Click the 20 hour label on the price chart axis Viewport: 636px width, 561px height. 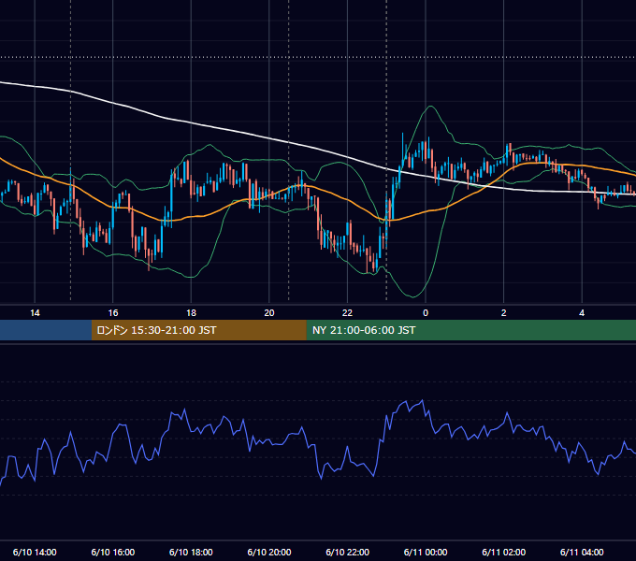pos(269,313)
